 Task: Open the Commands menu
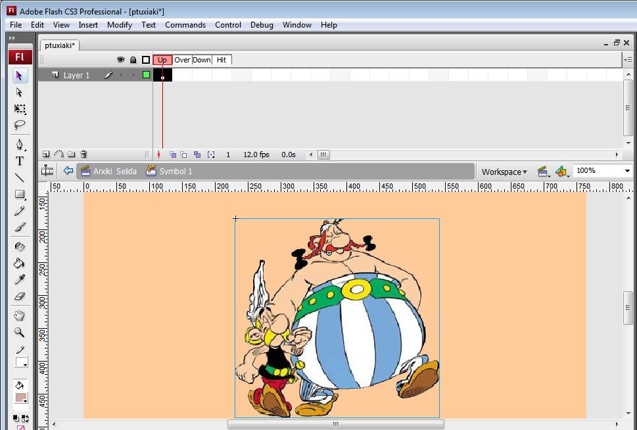185,25
